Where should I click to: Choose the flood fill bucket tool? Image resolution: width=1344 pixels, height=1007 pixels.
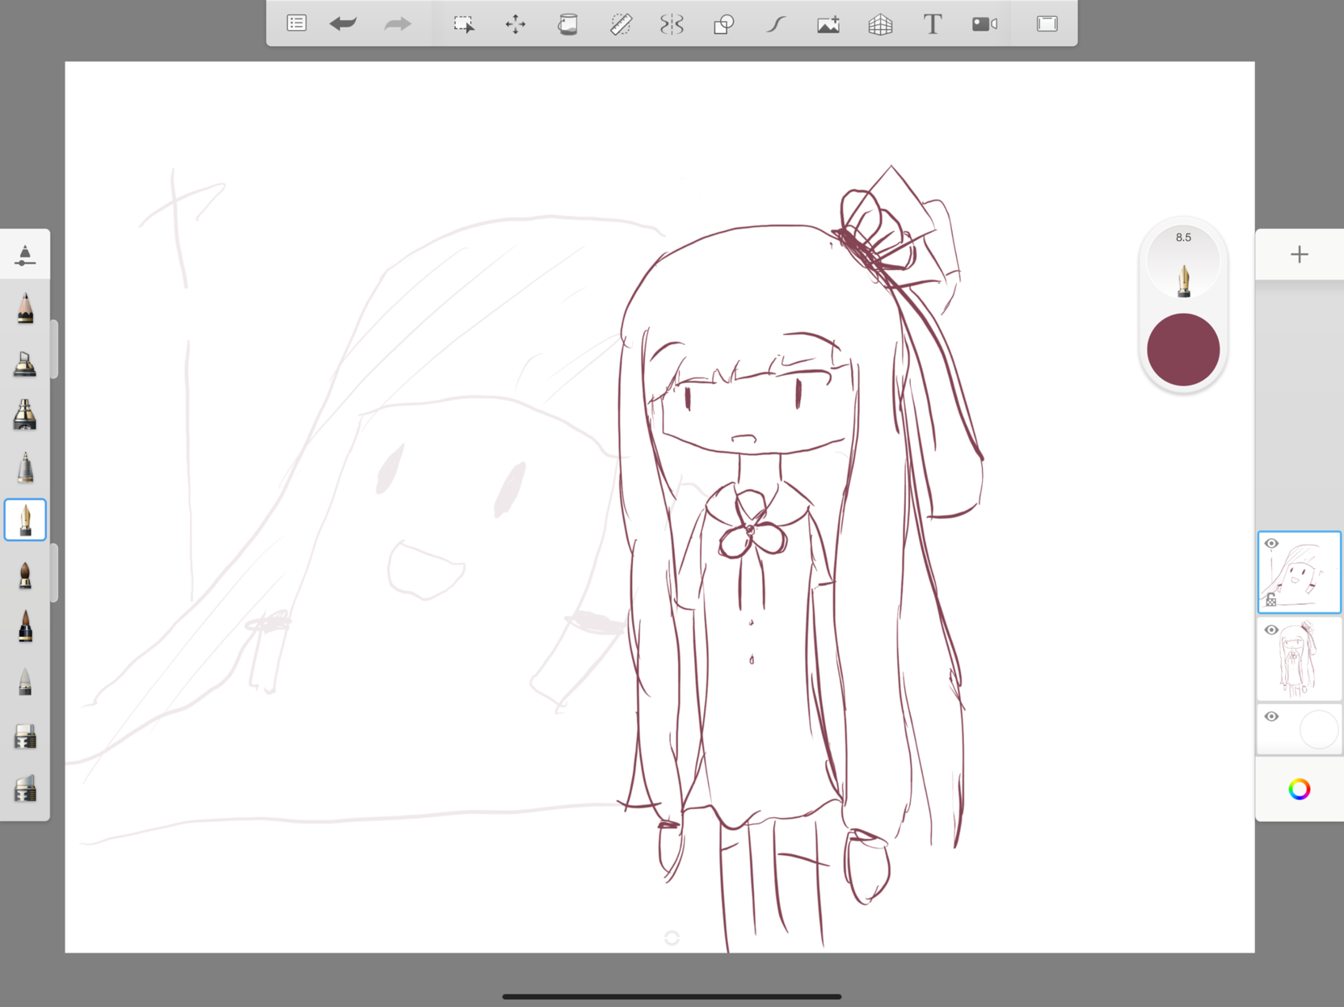coord(568,24)
